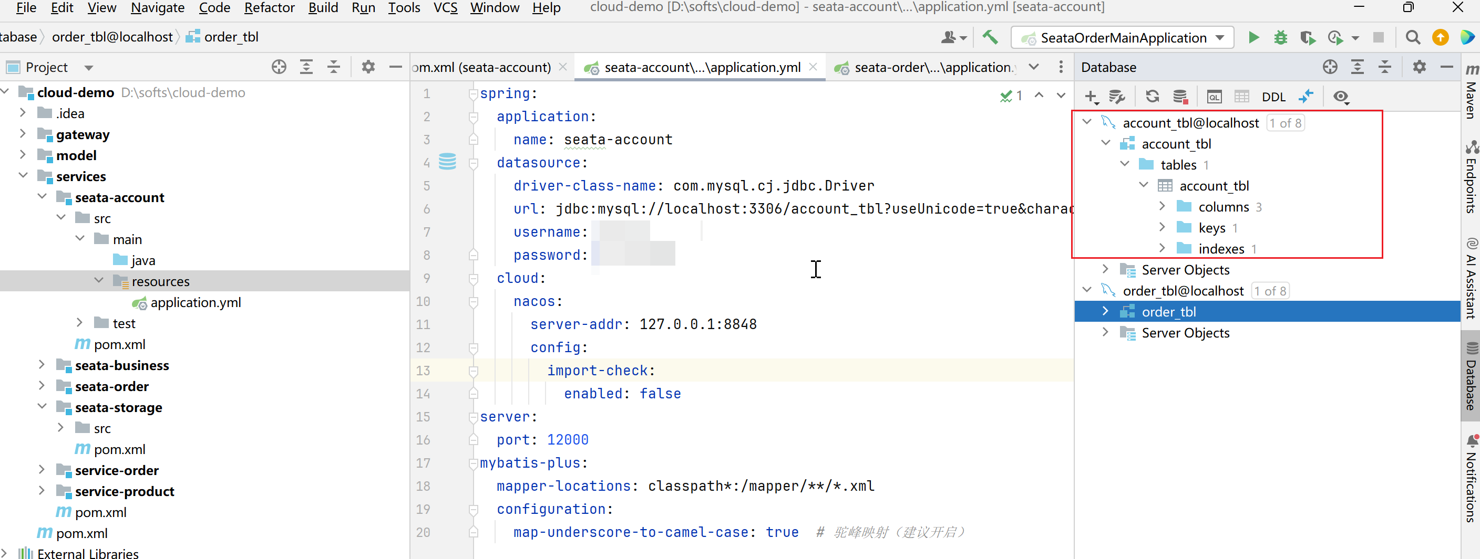Image resolution: width=1480 pixels, height=559 pixels.
Task: Collapse all in Database panel
Action: coord(1385,67)
